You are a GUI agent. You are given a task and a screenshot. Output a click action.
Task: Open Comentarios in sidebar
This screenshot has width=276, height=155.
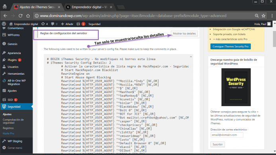click(16, 28)
